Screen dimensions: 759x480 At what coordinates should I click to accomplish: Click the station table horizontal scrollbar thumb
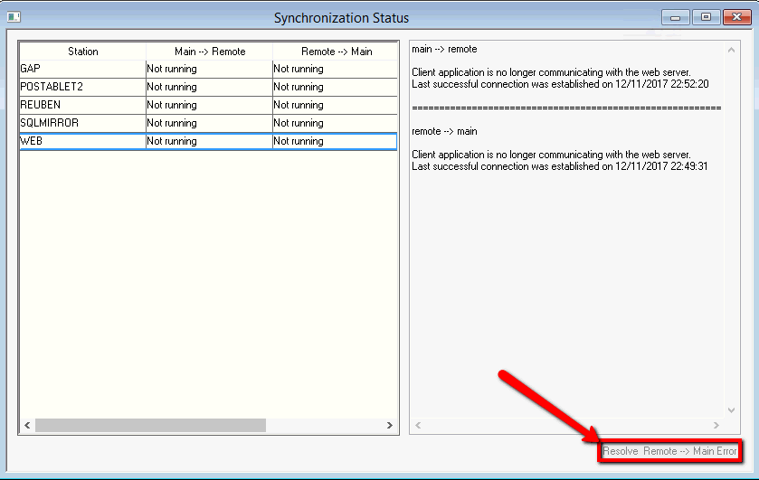click(150, 425)
